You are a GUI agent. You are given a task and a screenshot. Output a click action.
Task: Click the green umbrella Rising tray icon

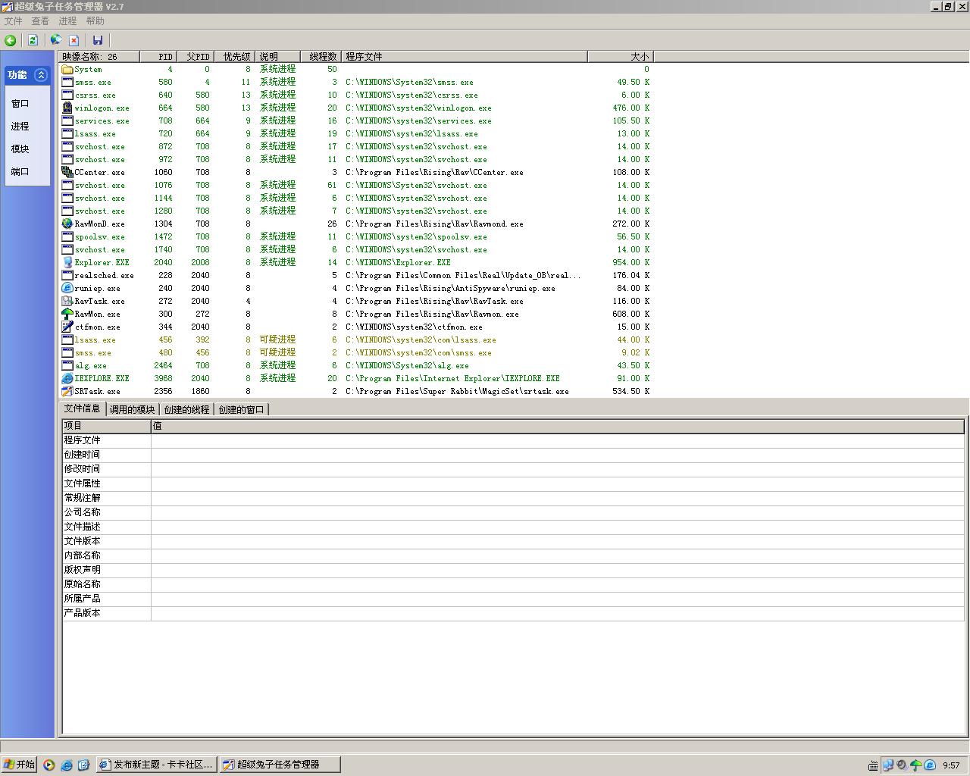tap(915, 765)
